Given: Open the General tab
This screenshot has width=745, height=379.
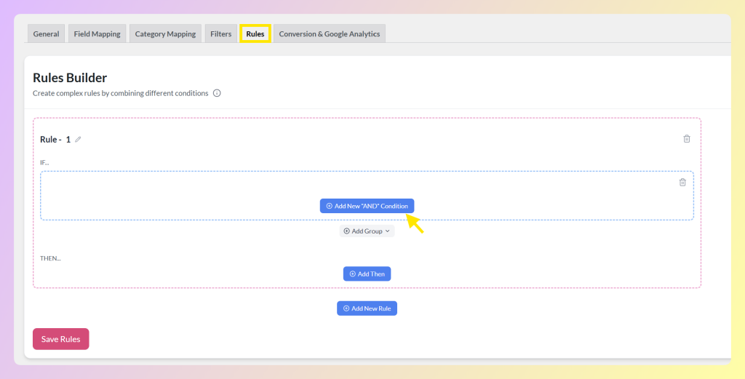Looking at the screenshot, I should coord(46,33).
